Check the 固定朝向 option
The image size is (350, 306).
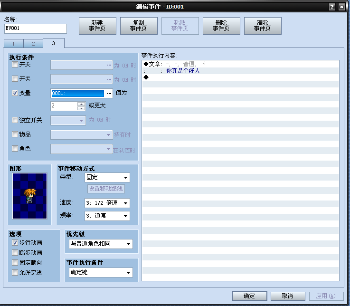click(x=15, y=263)
